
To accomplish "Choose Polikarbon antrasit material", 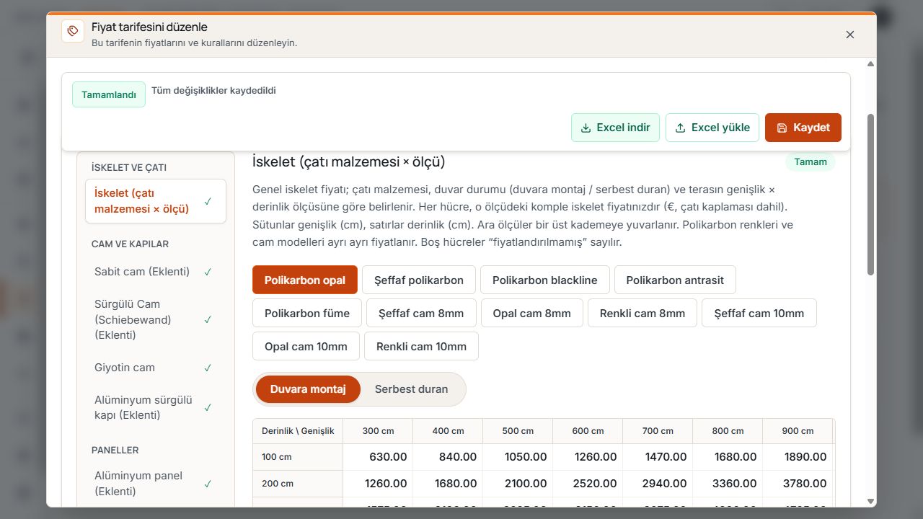I will pyautogui.click(x=675, y=280).
